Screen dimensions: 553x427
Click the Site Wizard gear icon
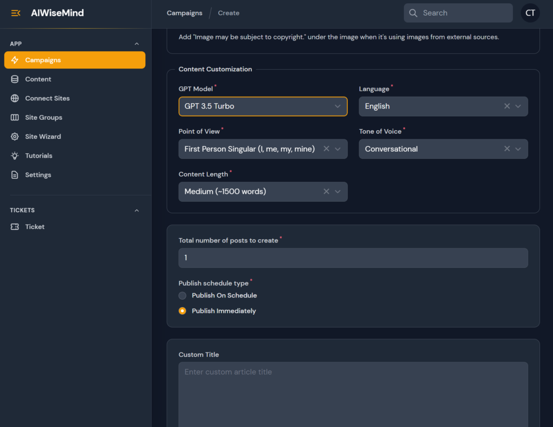coord(15,137)
